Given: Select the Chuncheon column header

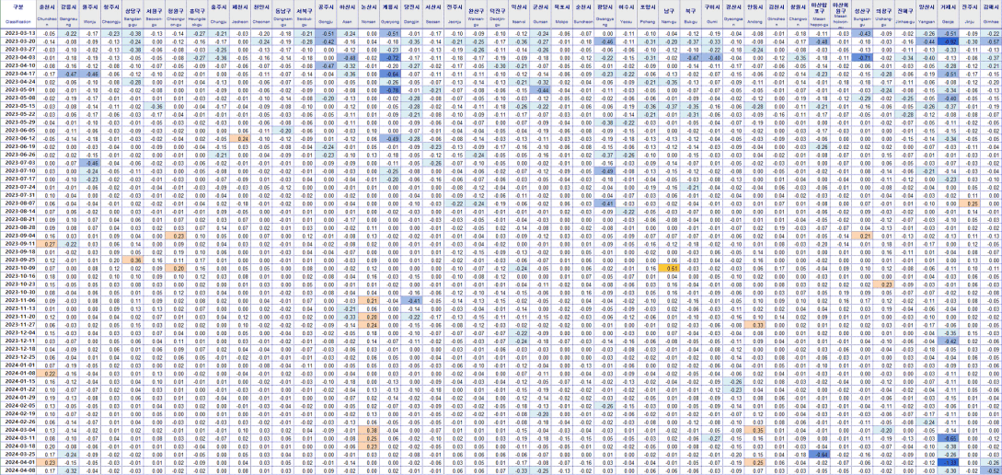Looking at the screenshot, I should click(x=48, y=15).
